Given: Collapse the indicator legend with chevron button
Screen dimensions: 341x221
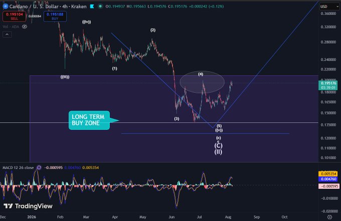Looking at the screenshot, I should pyautogui.click(x=7, y=34).
